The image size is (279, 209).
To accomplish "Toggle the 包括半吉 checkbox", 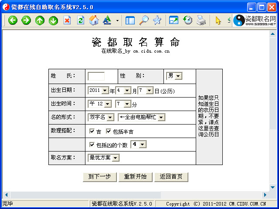I will (109, 131).
